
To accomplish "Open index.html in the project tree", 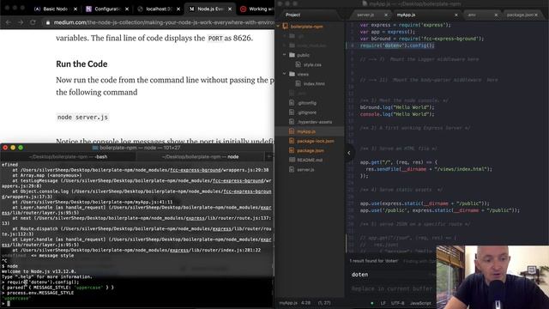I will pyautogui.click(x=314, y=84).
